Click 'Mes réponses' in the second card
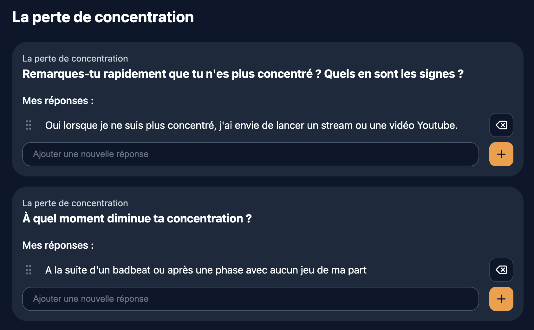This screenshot has height=330, width=534. pyautogui.click(x=58, y=245)
